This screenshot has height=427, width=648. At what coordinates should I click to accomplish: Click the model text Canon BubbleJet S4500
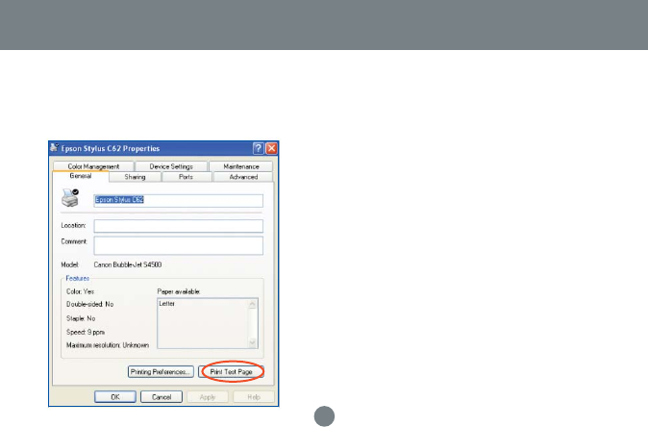[128, 264]
